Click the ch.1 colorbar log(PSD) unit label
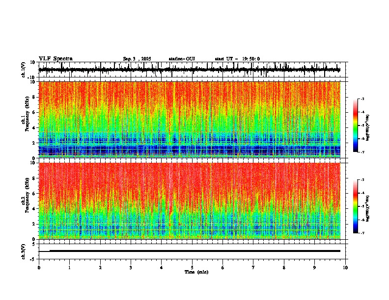The width and height of the screenshot is (389, 300). [368, 127]
